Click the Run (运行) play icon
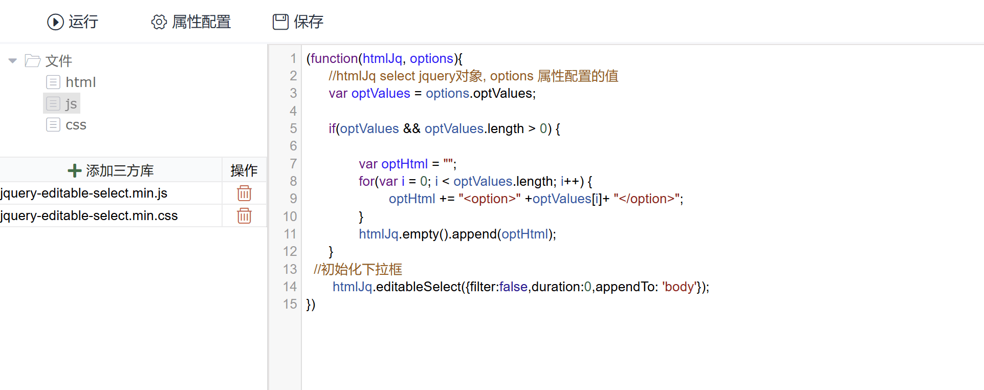The width and height of the screenshot is (984, 390). pyautogui.click(x=55, y=22)
